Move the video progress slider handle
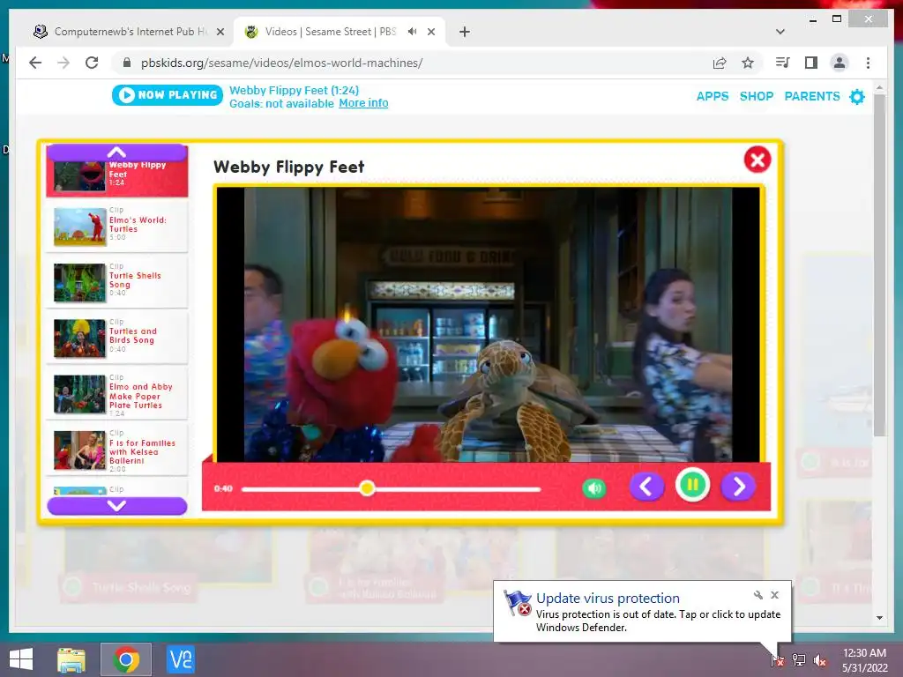Screen dimensions: 903x677 367,488
